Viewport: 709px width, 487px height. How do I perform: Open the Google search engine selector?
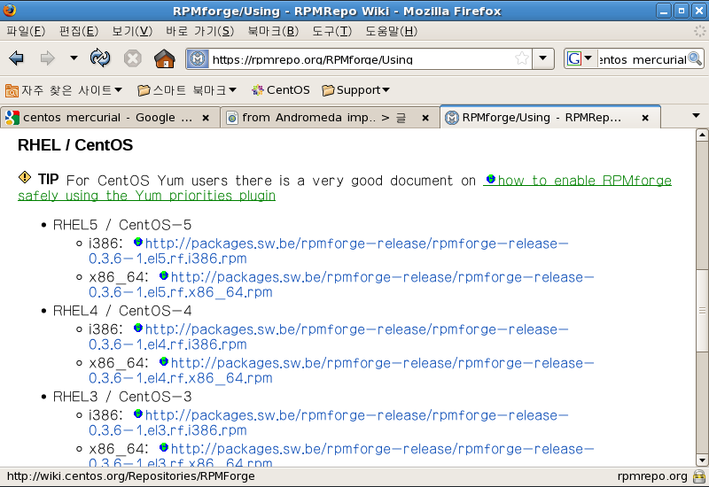coord(580,58)
